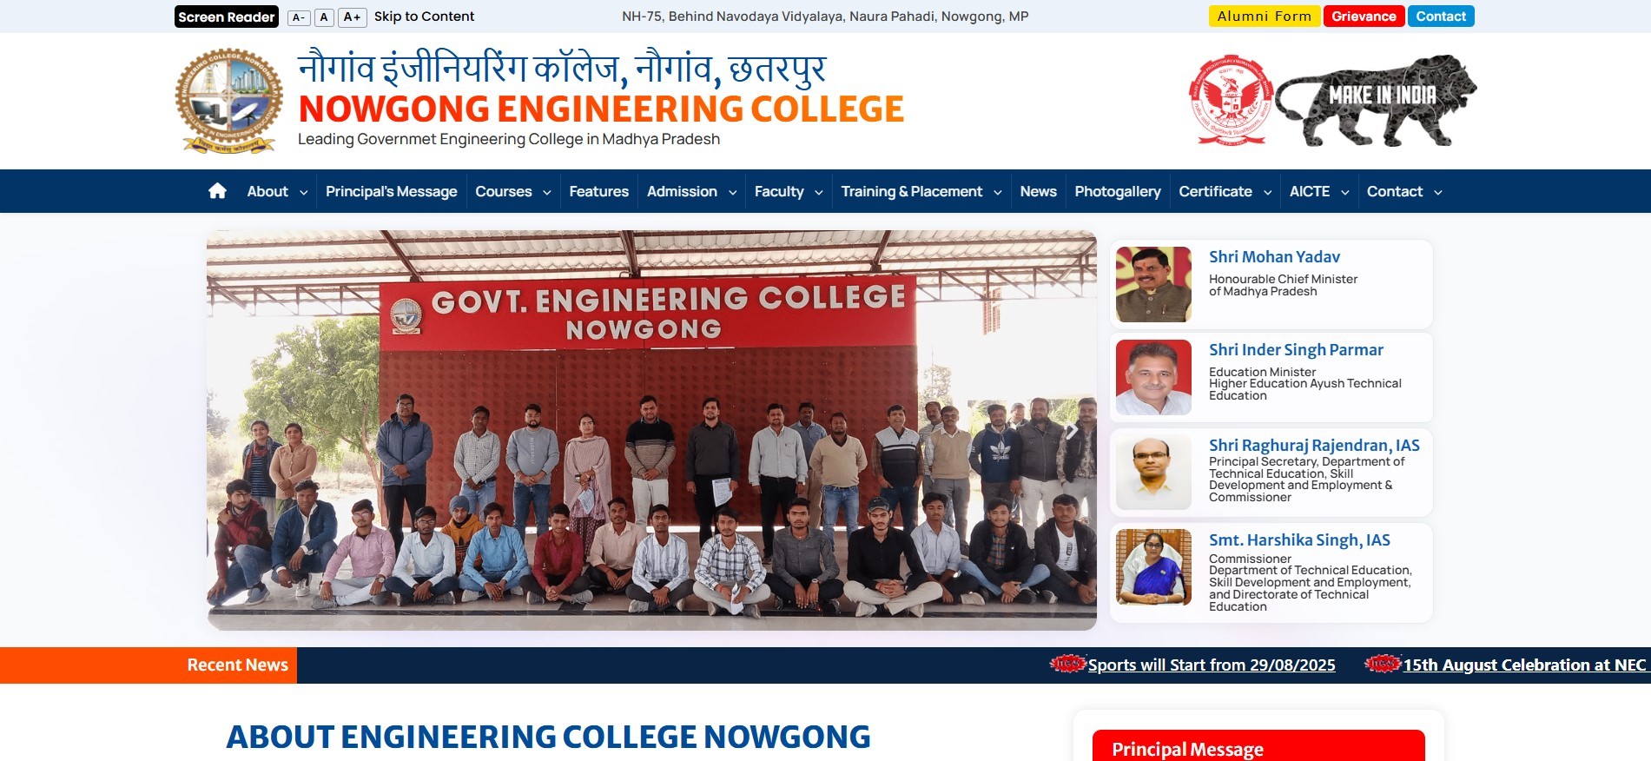Advance slideshow with the next arrow

1072,430
